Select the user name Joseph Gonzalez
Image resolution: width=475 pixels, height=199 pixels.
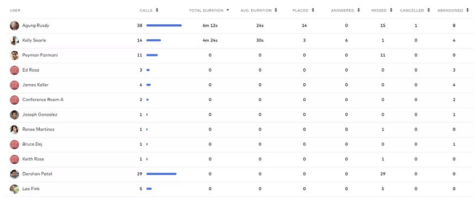(40, 114)
